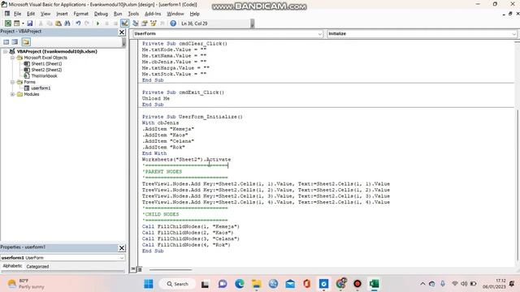The height and width of the screenshot is (292, 520).
Task: Open the Window menu
Action: 175,14
